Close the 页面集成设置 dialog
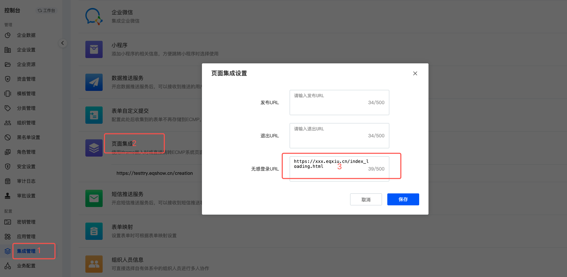This screenshot has height=277, width=567. (415, 73)
